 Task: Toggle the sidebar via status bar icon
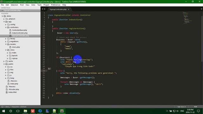tap(2, 107)
